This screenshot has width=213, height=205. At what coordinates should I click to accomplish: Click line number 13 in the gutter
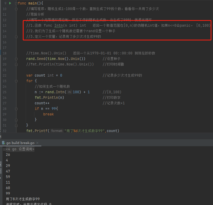click(x=5, y=25)
